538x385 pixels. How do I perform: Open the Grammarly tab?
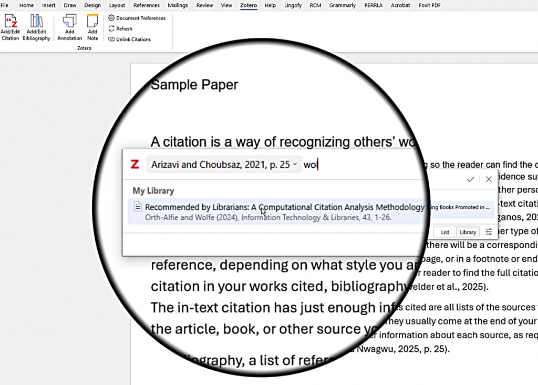[342, 5]
